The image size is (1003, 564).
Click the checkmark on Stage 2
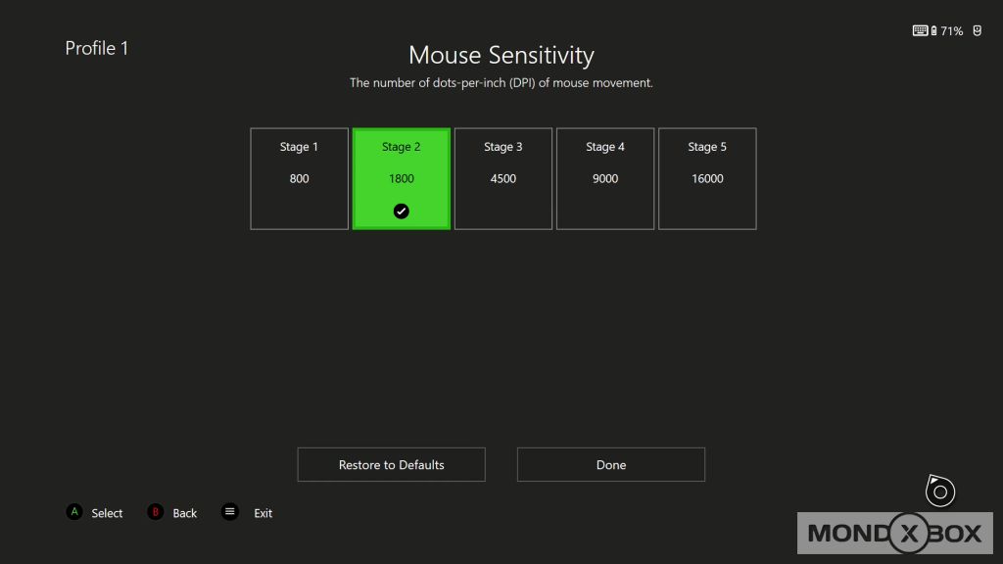point(402,211)
